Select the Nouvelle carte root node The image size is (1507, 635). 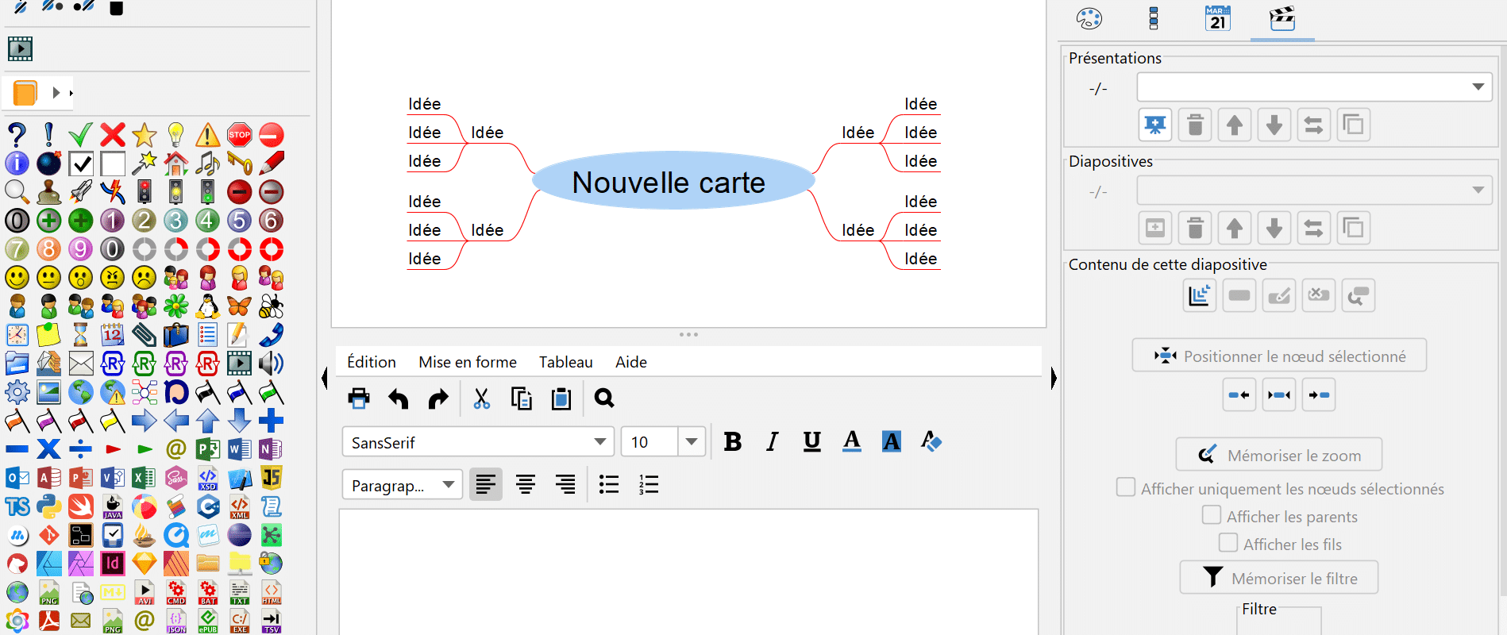coord(669,183)
